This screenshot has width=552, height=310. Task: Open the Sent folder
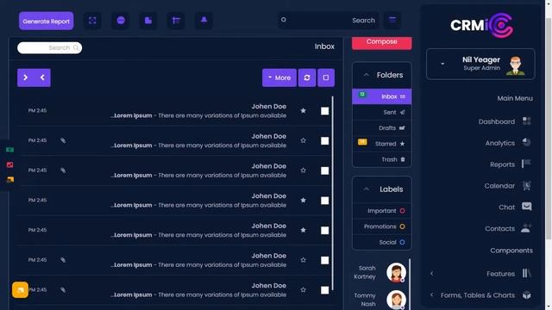click(381, 112)
